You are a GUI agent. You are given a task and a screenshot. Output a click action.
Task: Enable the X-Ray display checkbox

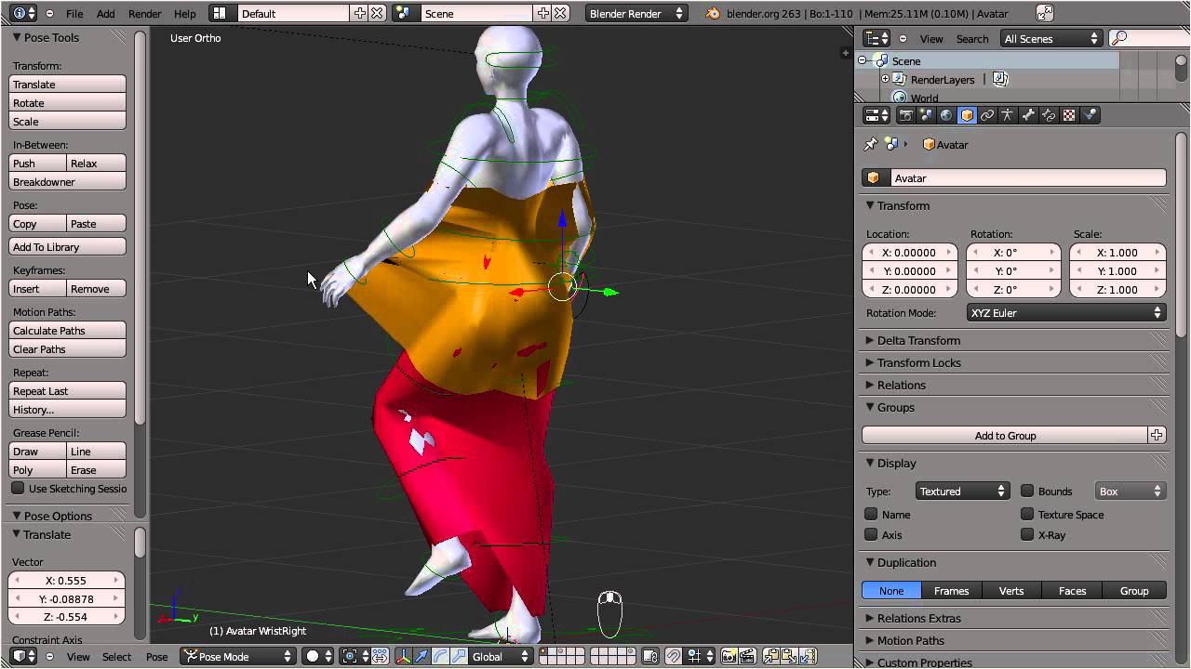pos(1027,534)
